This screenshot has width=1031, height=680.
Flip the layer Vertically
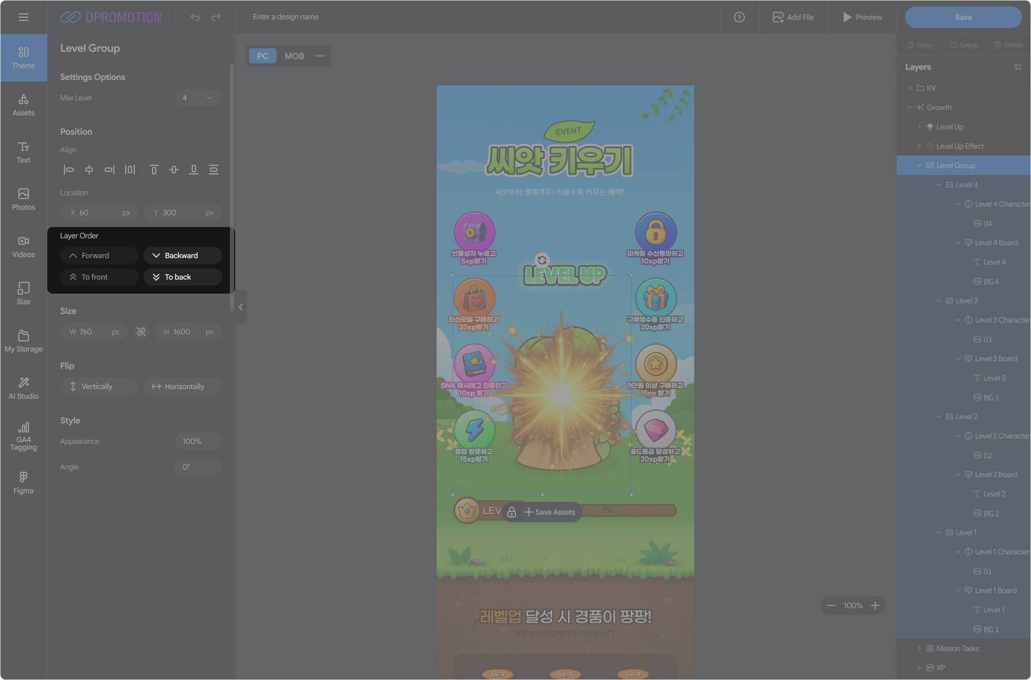[100, 386]
